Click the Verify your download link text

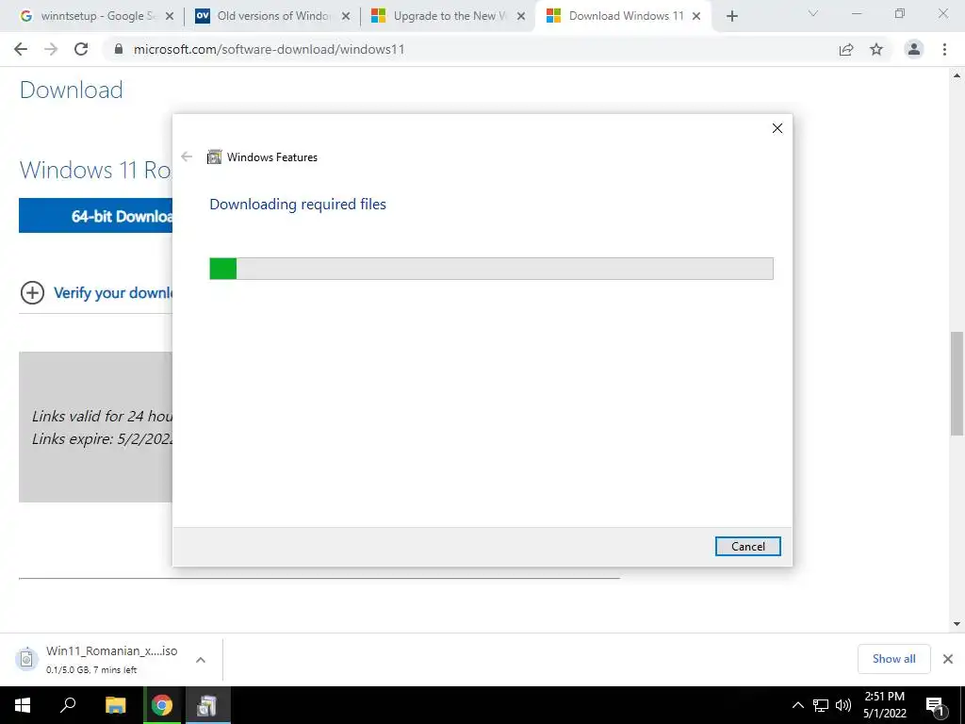click(x=113, y=292)
